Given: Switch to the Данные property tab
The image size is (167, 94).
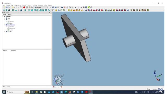Looking at the screenshot, I should point(8,87).
